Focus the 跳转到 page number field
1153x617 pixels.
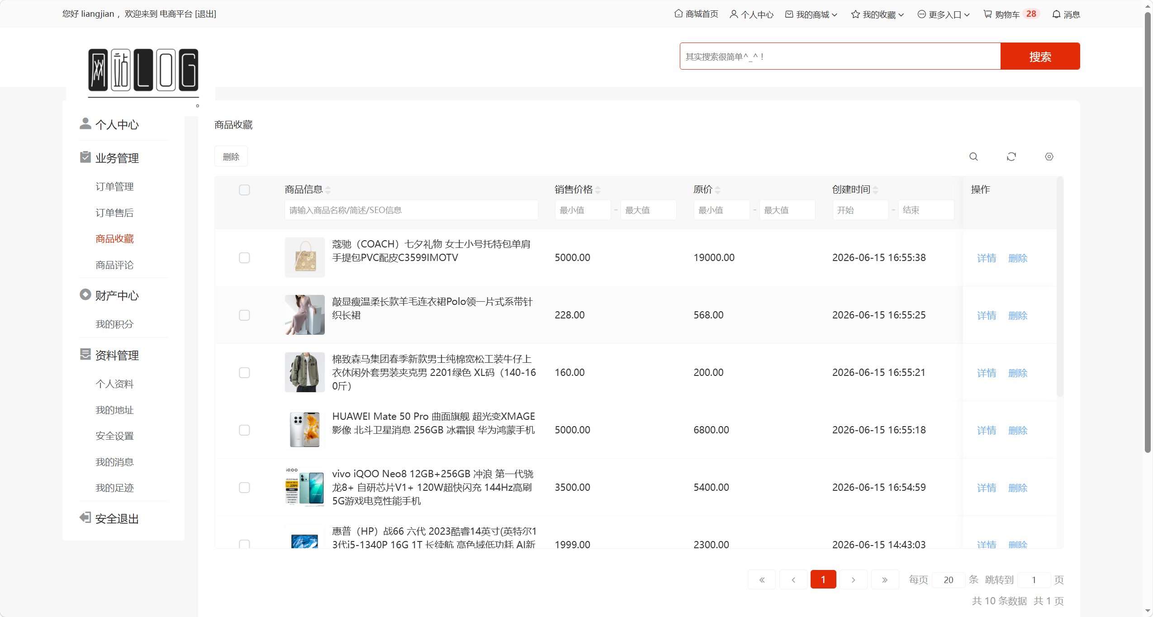tap(1034, 579)
